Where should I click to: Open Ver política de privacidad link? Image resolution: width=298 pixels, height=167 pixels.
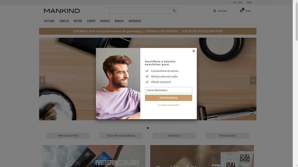pyautogui.click(x=168, y=105)
